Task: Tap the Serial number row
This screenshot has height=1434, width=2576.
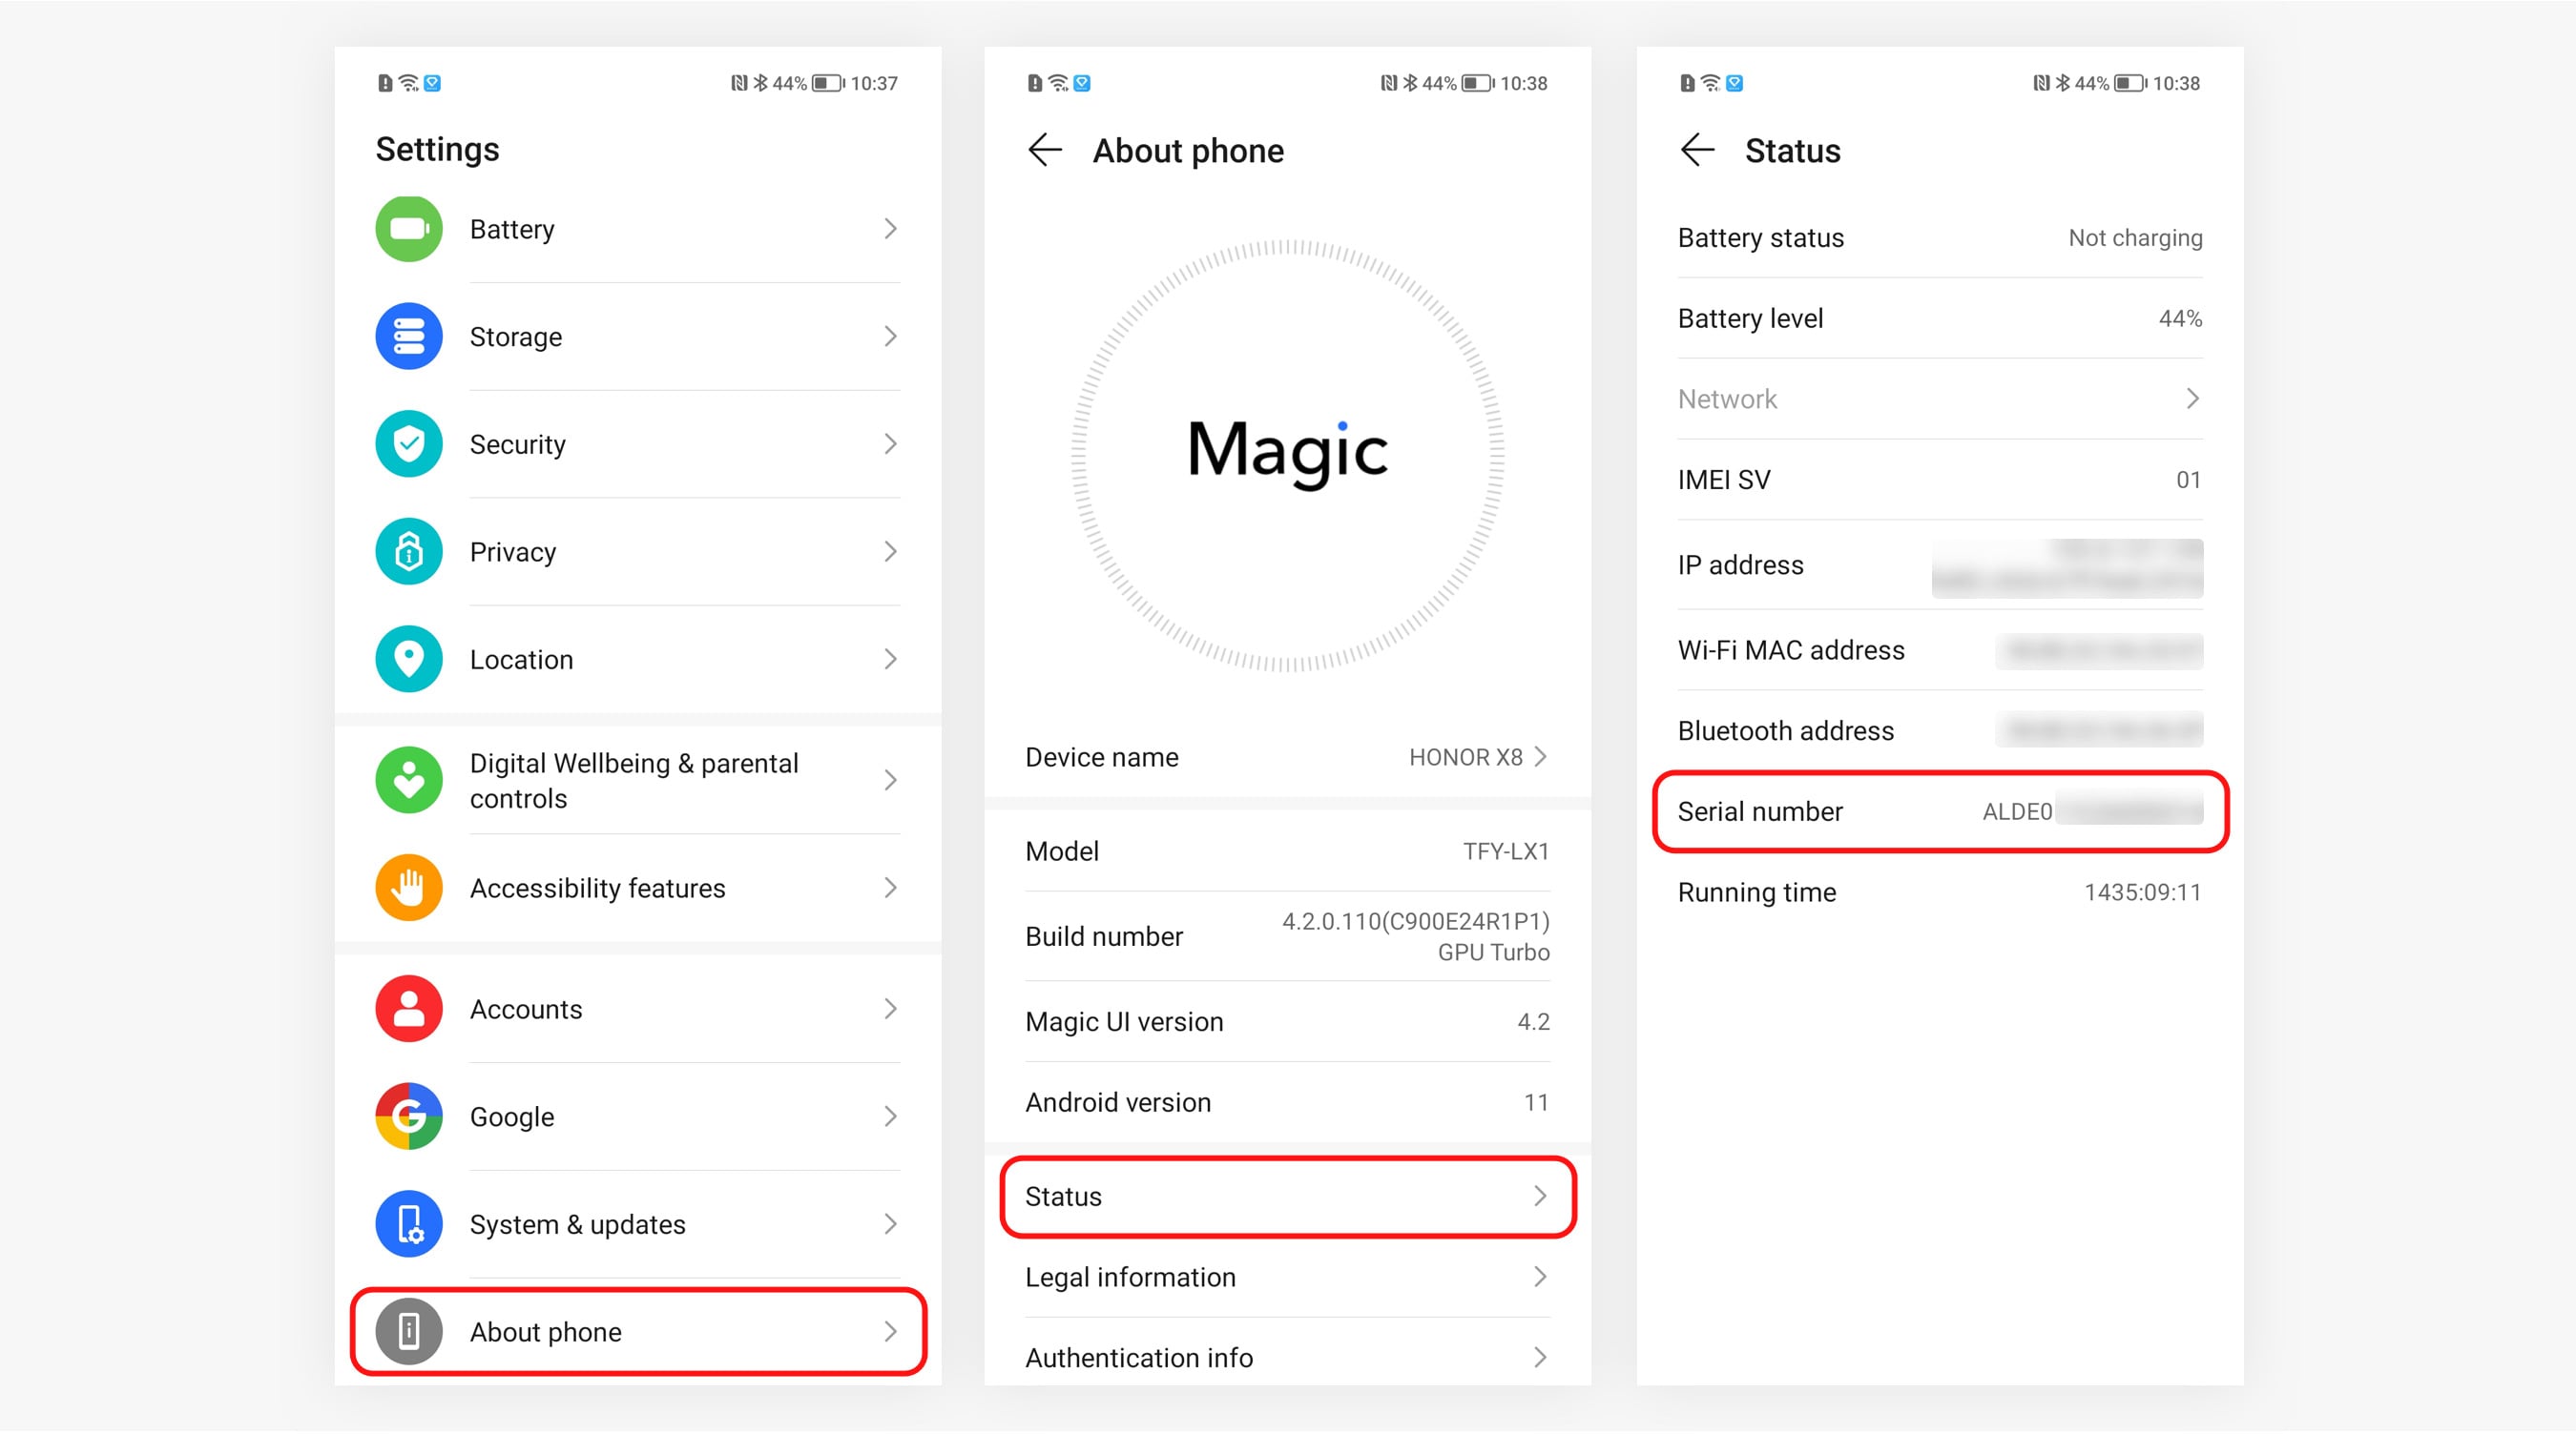Action: click(1939, 811)
